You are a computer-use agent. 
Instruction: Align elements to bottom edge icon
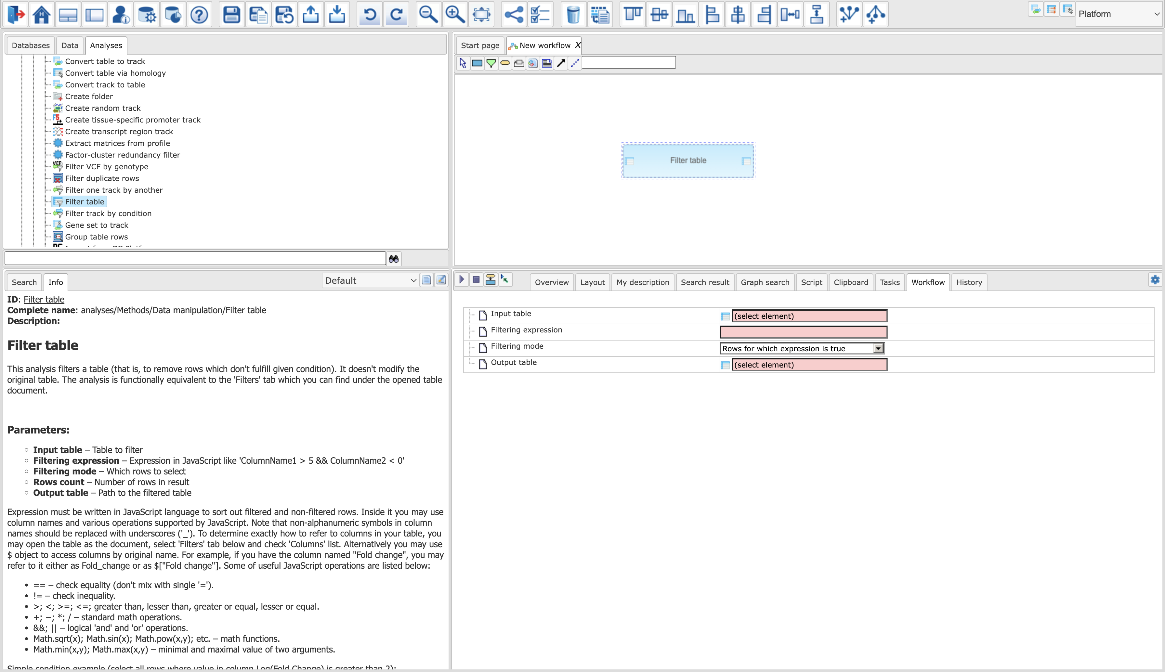(686, 14)
